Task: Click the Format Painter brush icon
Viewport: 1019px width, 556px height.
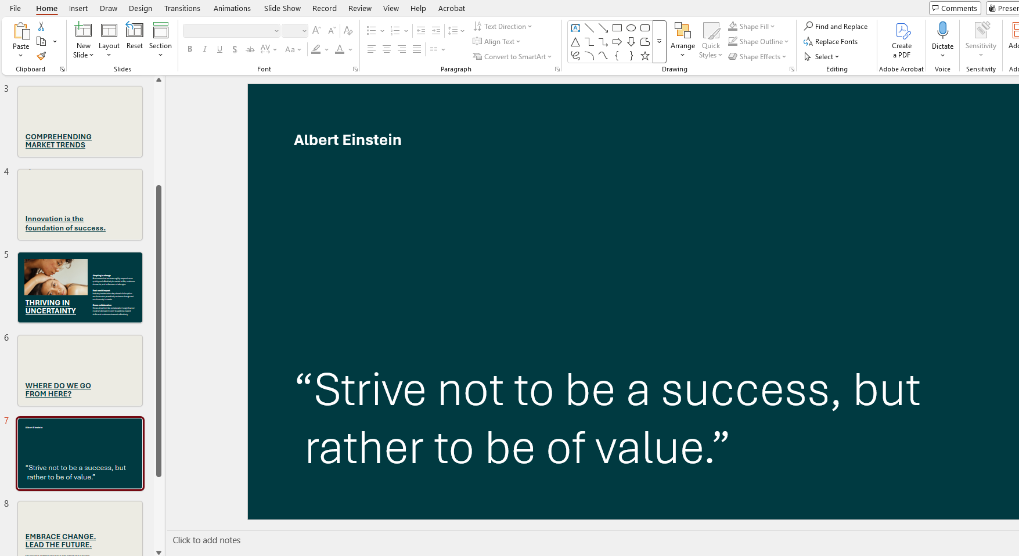Action: pos(41,56)
